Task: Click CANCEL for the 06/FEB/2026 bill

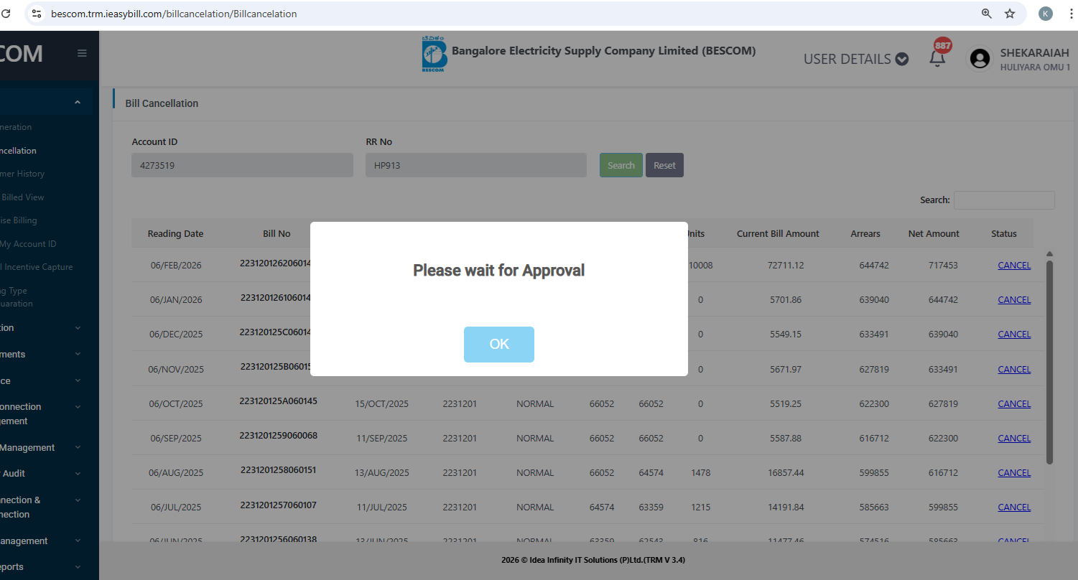Action: [x=1014, y=265]
